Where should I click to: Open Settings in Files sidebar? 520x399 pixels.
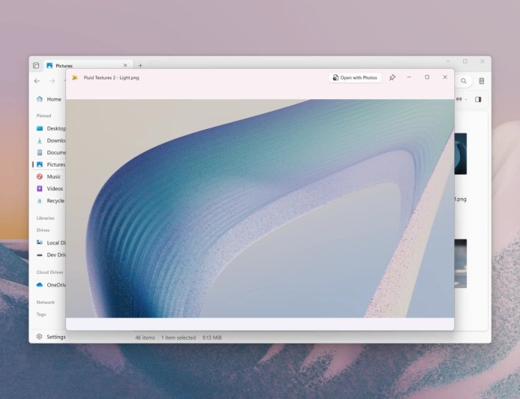(x=51, y=337)
